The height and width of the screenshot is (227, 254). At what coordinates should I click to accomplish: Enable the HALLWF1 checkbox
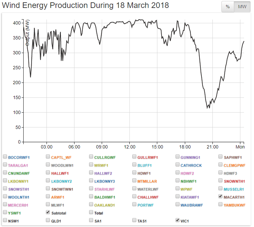point(48,173)
